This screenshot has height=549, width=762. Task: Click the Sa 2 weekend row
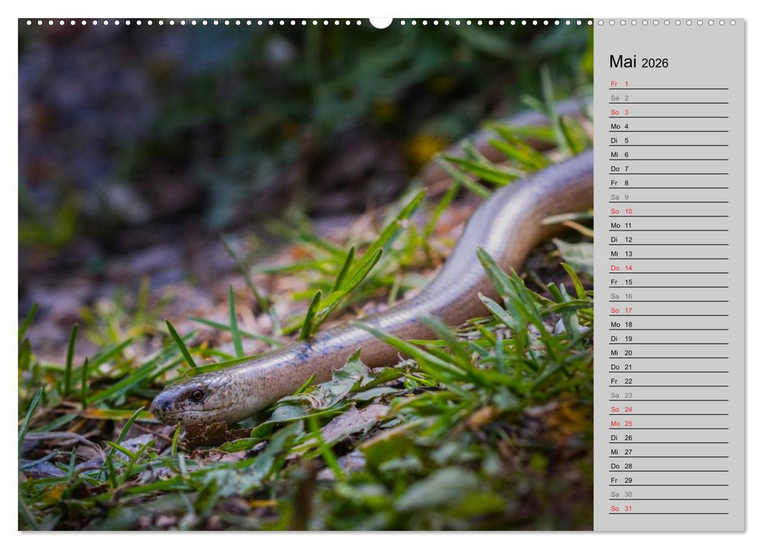click(x=619, y=97)
